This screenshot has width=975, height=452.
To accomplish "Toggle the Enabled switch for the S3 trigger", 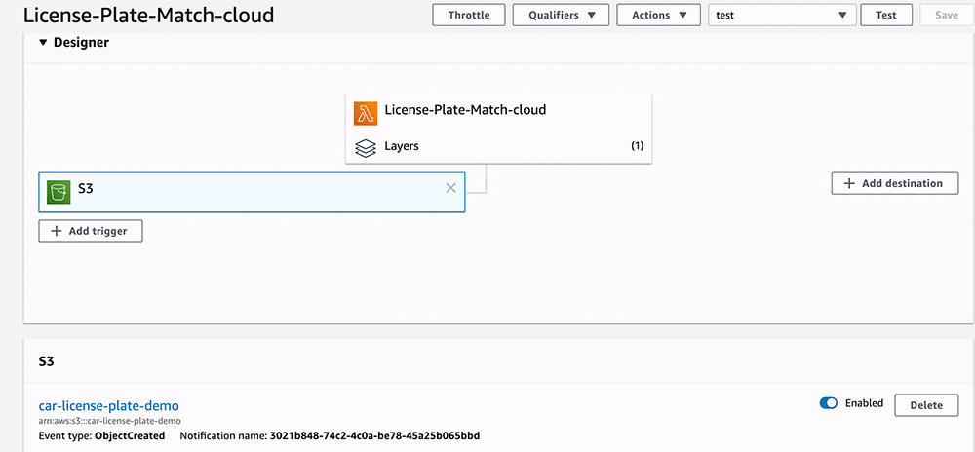I will tap(828, 403).
